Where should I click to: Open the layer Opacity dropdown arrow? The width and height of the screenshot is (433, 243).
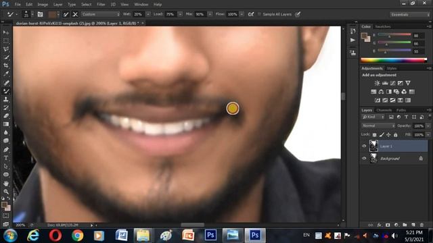click(x=428, y=126)
